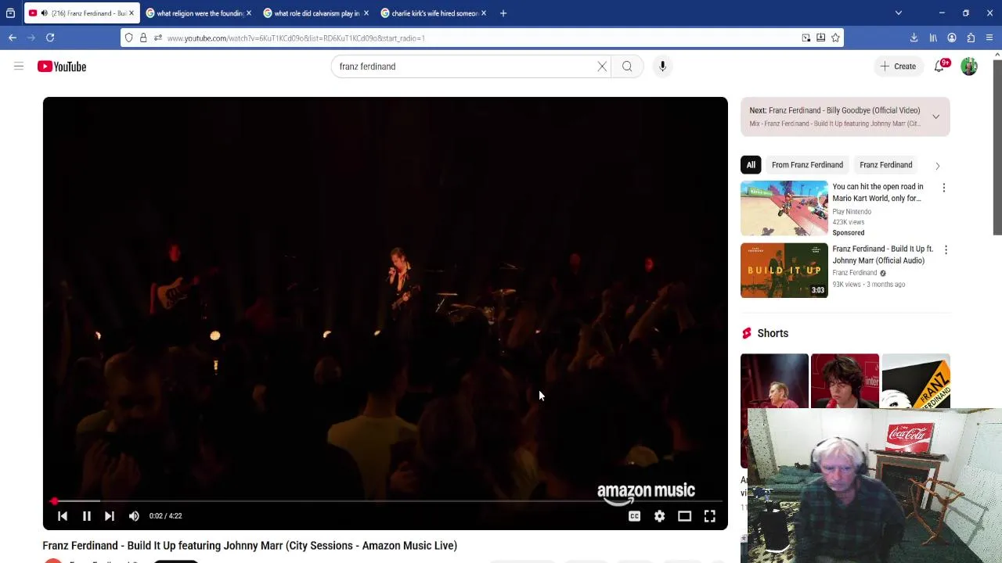Enter full screen on the player
This screenshot has height=563, width=1002.
coord(709,516)
